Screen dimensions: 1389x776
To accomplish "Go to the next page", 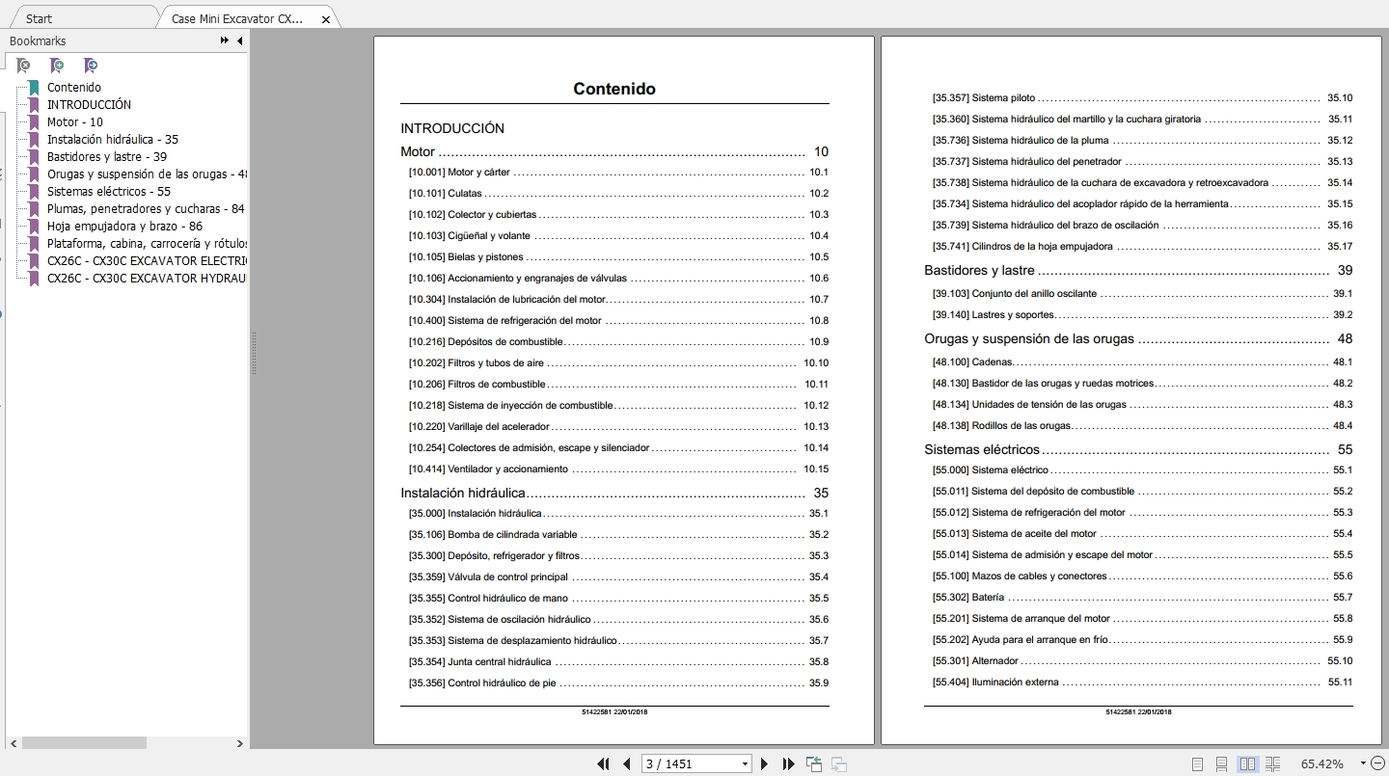I will [765, 763].
